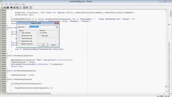Click the ApplyAnimation code line

[x=42, y=60]
